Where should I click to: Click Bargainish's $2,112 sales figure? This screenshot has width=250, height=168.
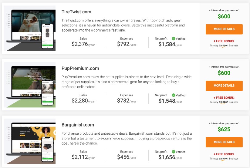(x=80, y=157)
